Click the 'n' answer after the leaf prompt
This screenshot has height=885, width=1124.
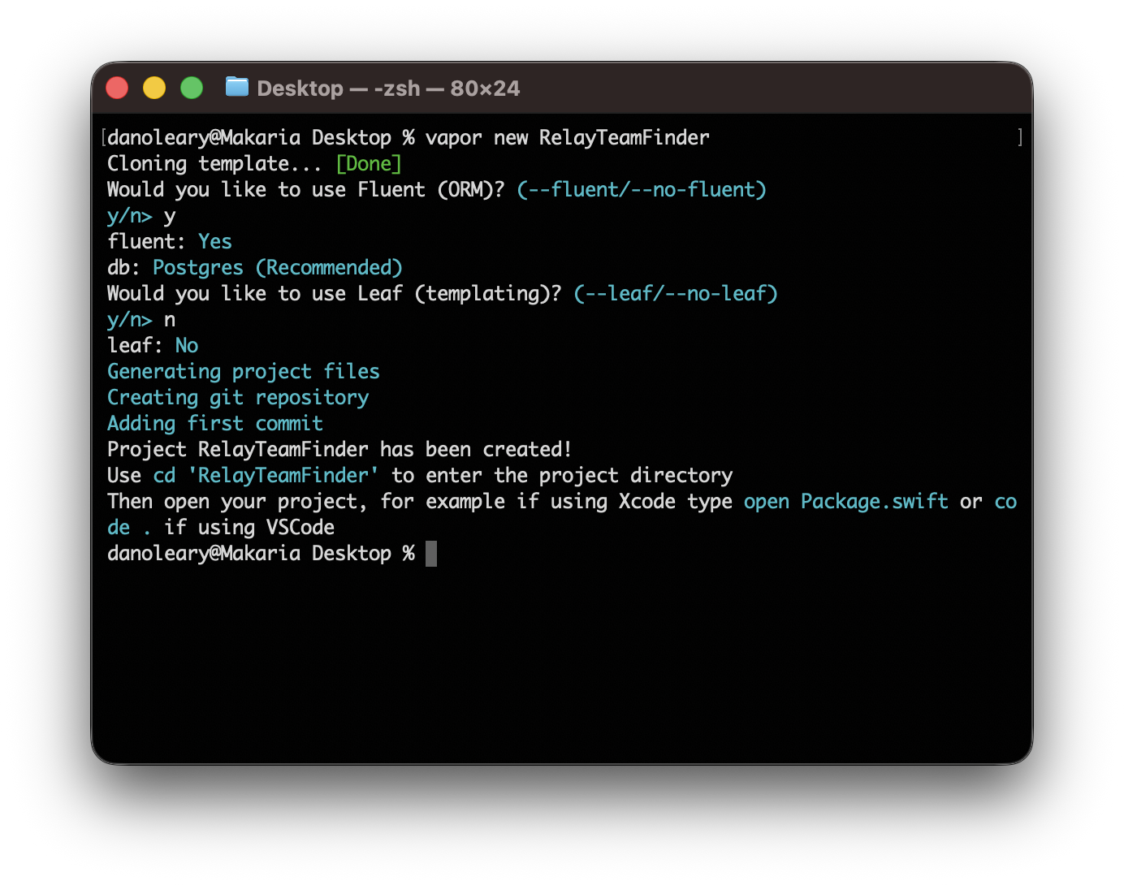click(168, 319)
